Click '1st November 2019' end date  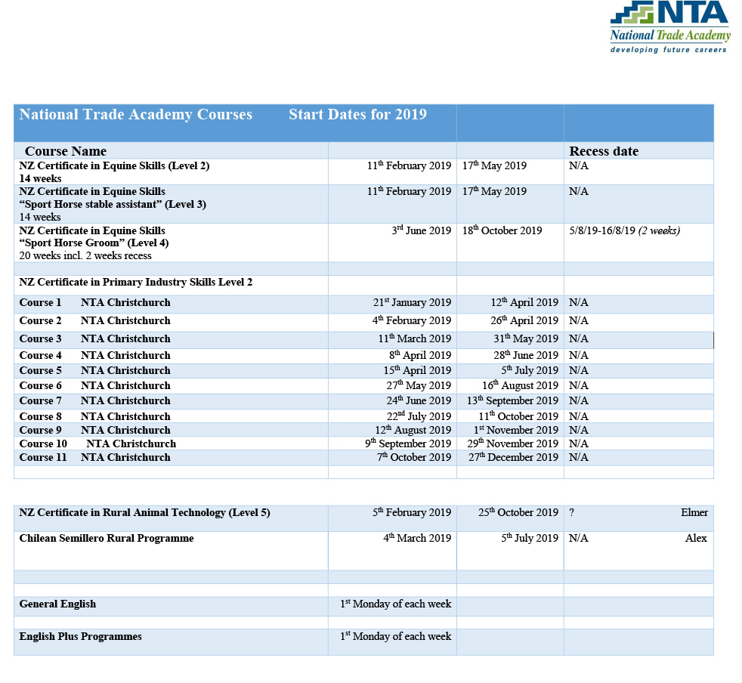[516, 430]
